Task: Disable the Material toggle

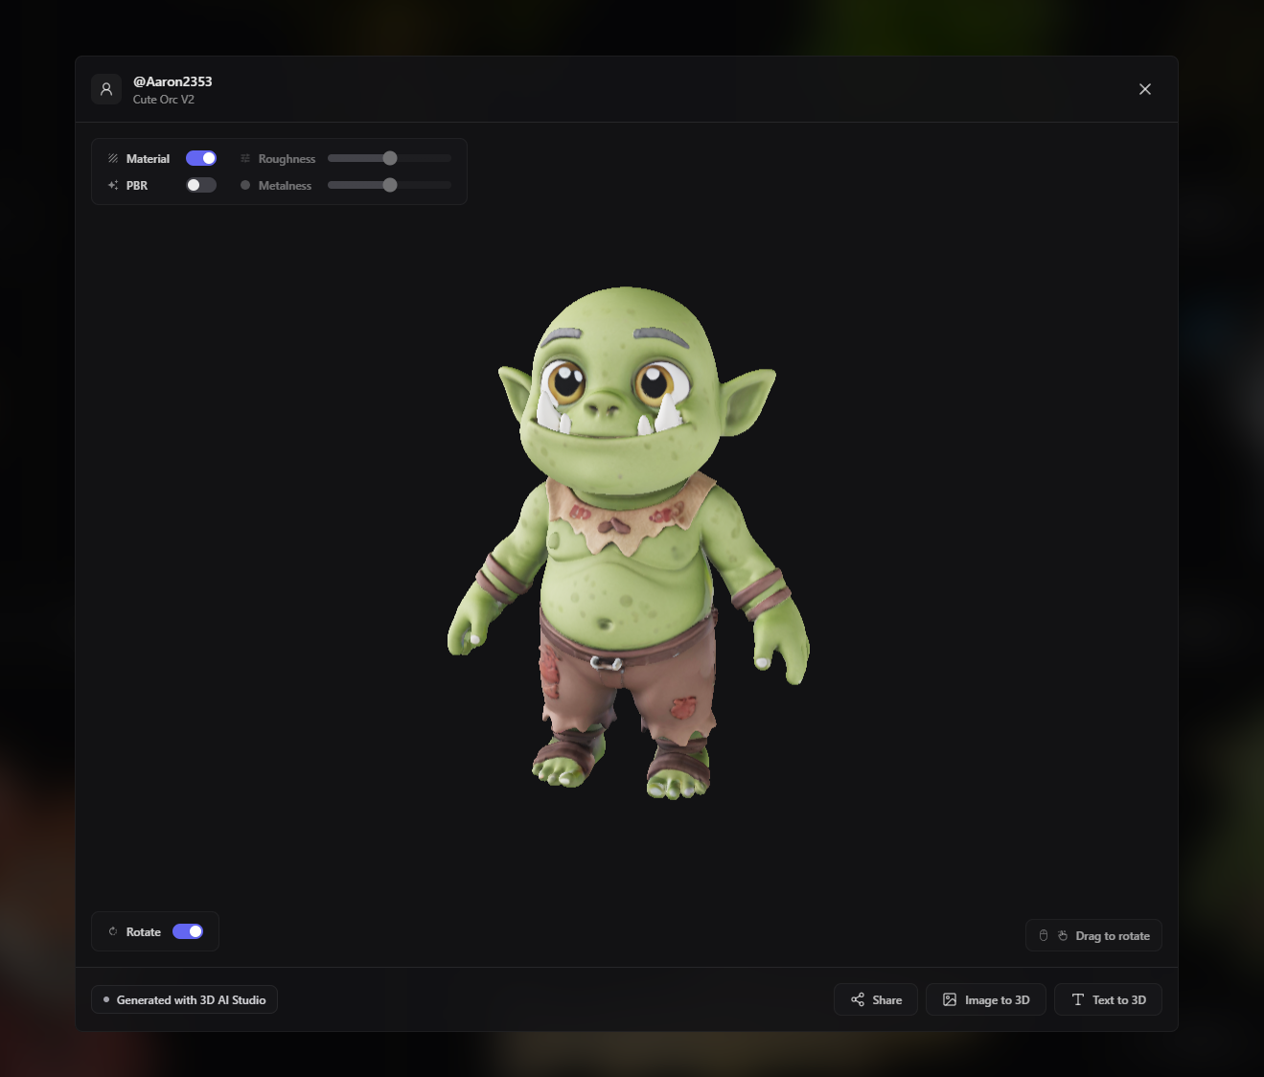Action: 201,158
